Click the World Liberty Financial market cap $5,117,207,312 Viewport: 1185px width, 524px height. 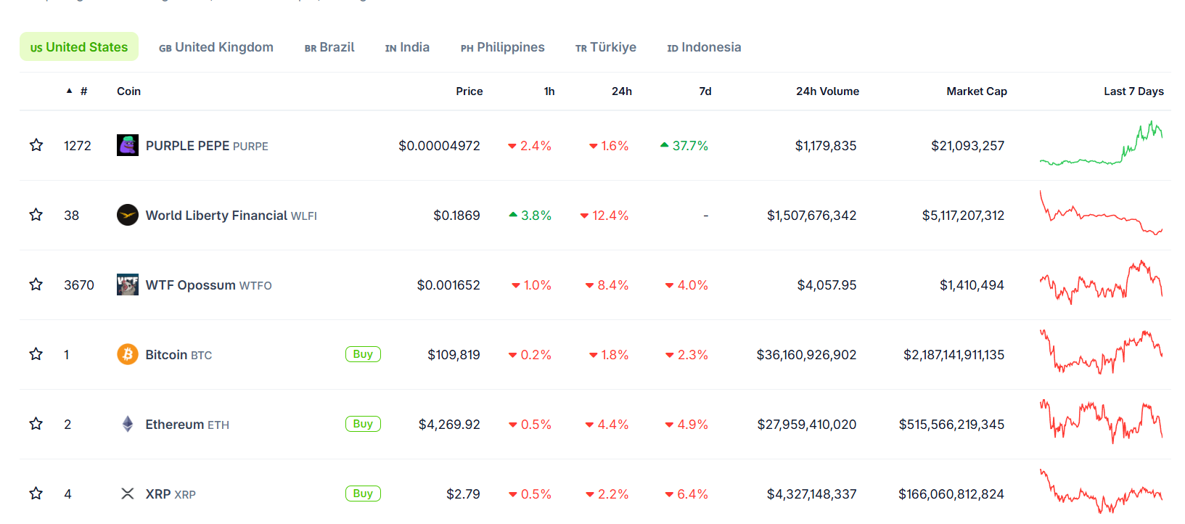tap(963, 216)
